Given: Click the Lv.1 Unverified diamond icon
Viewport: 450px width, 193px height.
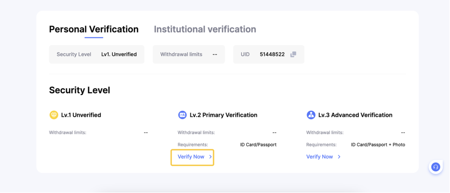Looking at the screenshot, I should tap(54, 115).
